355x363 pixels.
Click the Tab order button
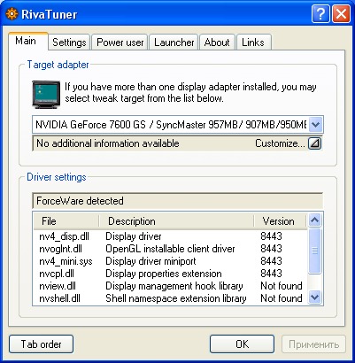pos(41,344)
